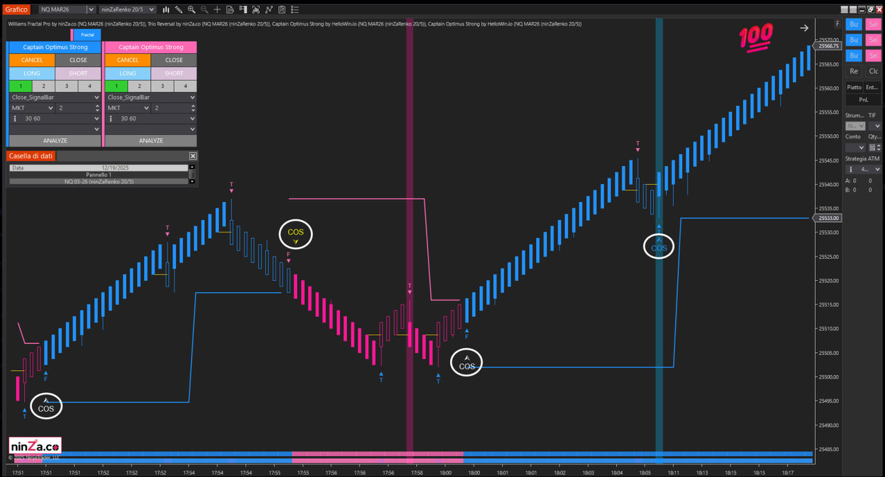The height and width of the screenshot is (477, 885).
Task: Select the blue Fractal tab
Action: [87, 35]
